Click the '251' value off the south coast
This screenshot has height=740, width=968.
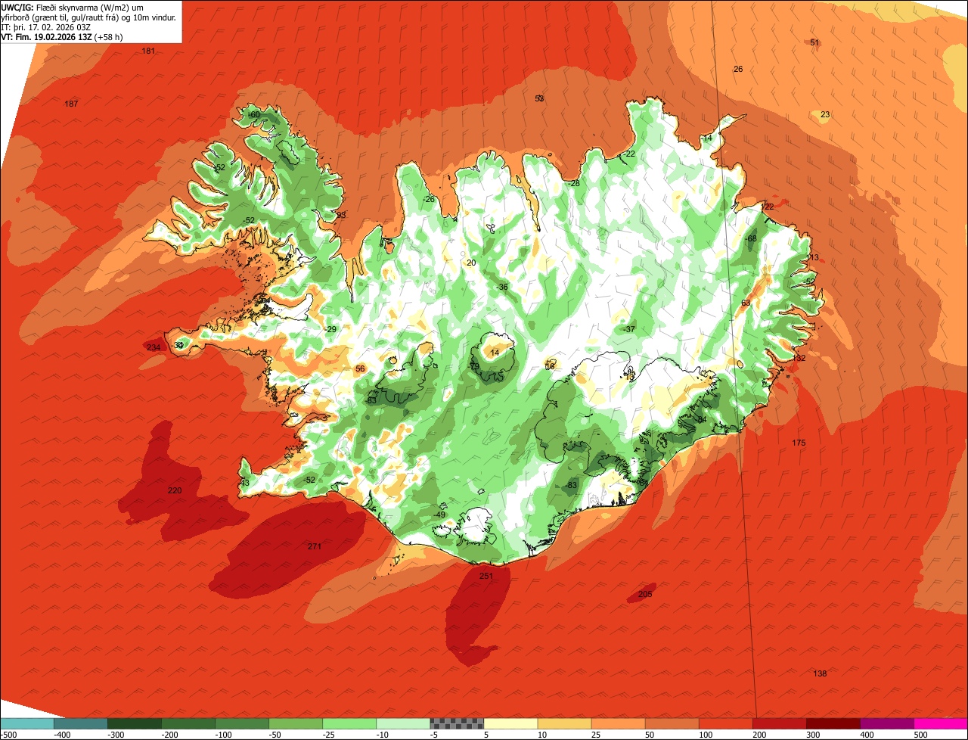[486, 576]
